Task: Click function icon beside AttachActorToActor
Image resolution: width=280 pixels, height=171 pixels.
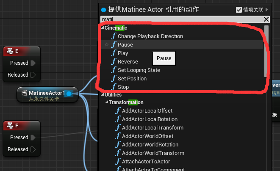Action: [118, 161]
